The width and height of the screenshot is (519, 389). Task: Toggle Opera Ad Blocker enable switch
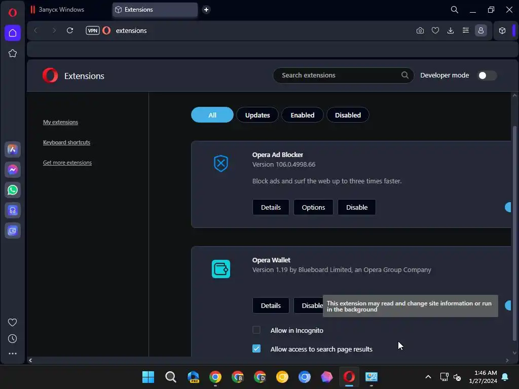click(x=508, y=207)
